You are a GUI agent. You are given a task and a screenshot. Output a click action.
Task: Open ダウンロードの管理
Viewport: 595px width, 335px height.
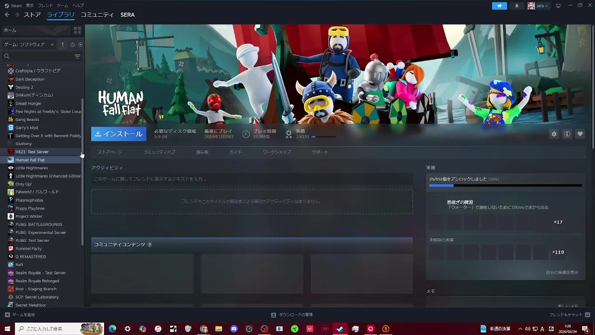click(292, 315)
